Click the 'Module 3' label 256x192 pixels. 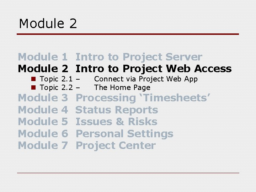pos(43,98)
